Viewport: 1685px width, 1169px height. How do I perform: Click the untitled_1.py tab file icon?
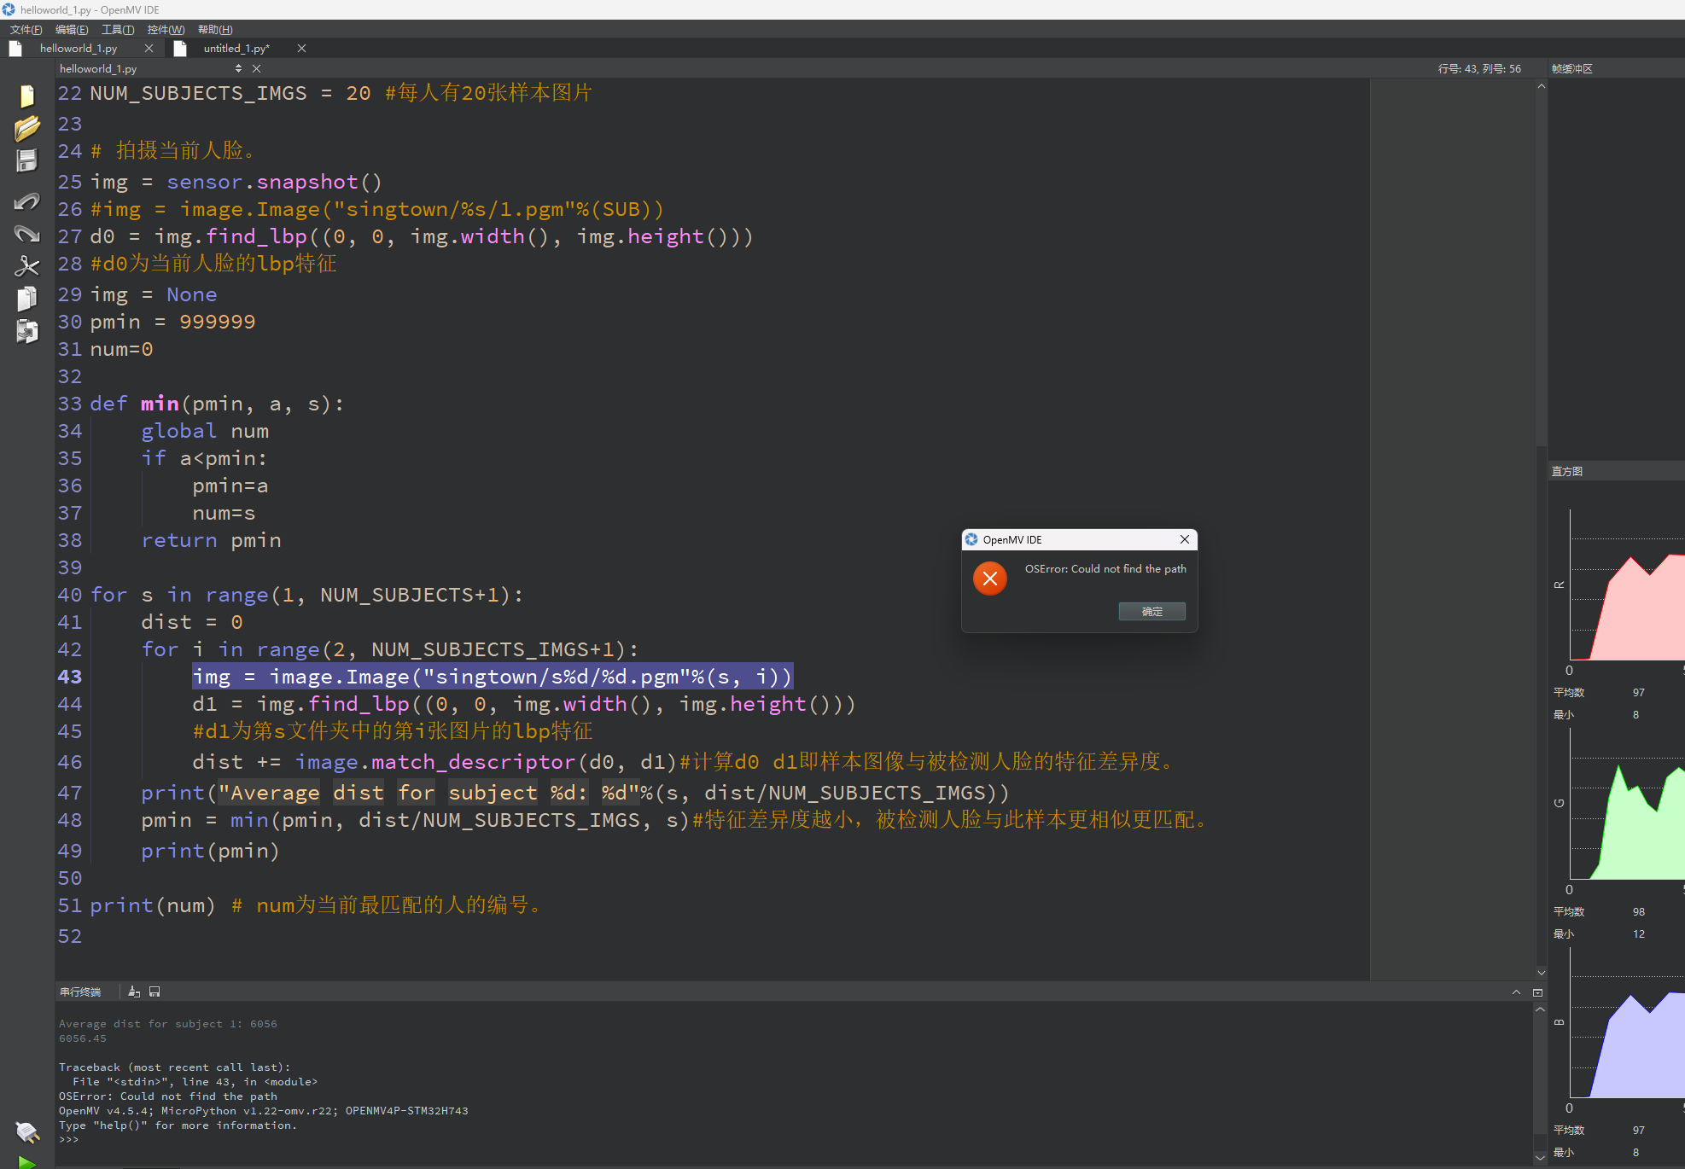click(180, 49)
